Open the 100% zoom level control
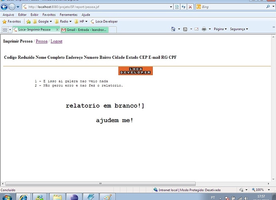 coord(260,190)
